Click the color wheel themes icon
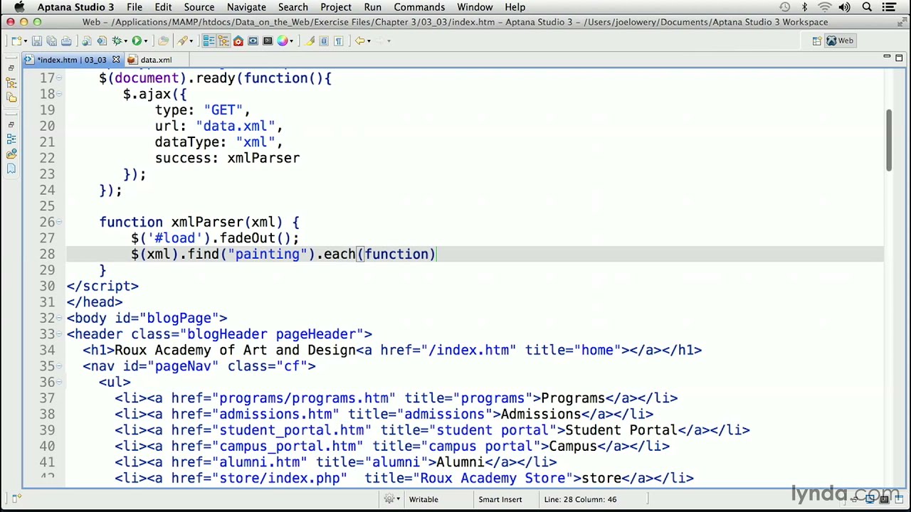Screen dimensions: 911x512 283,41
